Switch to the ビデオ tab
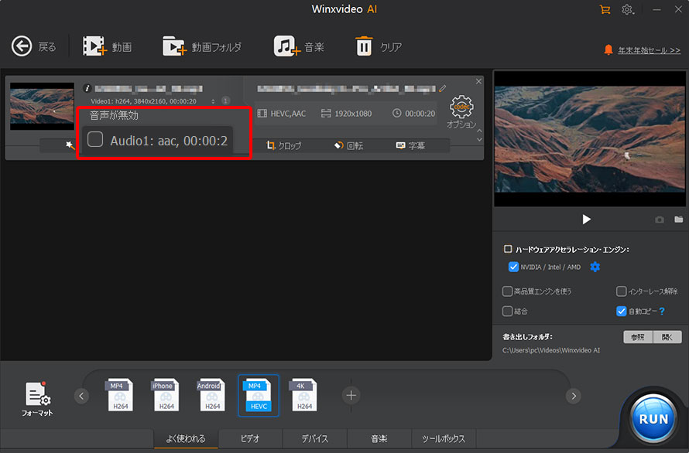This screenshot has height=453, width=689. click(x=250, y=438)
